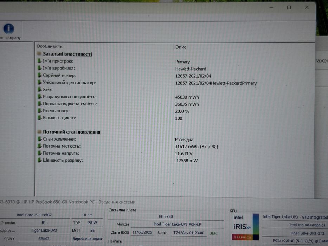Click the HP 87ED motherboard field
Viewport: 328px width, 246px height.
(166, 217)
